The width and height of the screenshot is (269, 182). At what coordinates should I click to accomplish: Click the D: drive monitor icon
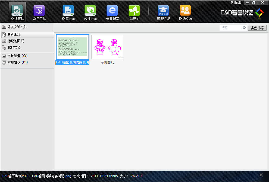click(4, 63)
